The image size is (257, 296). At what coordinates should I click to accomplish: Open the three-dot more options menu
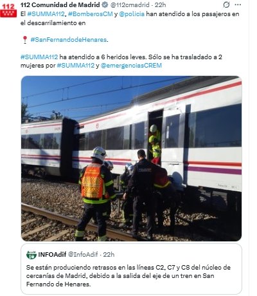(238, 5)
